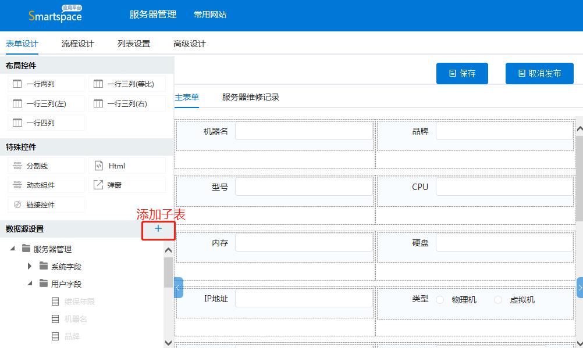
Task: Click the form canvas scroll-up arrow
Action: tap(580, 129)
